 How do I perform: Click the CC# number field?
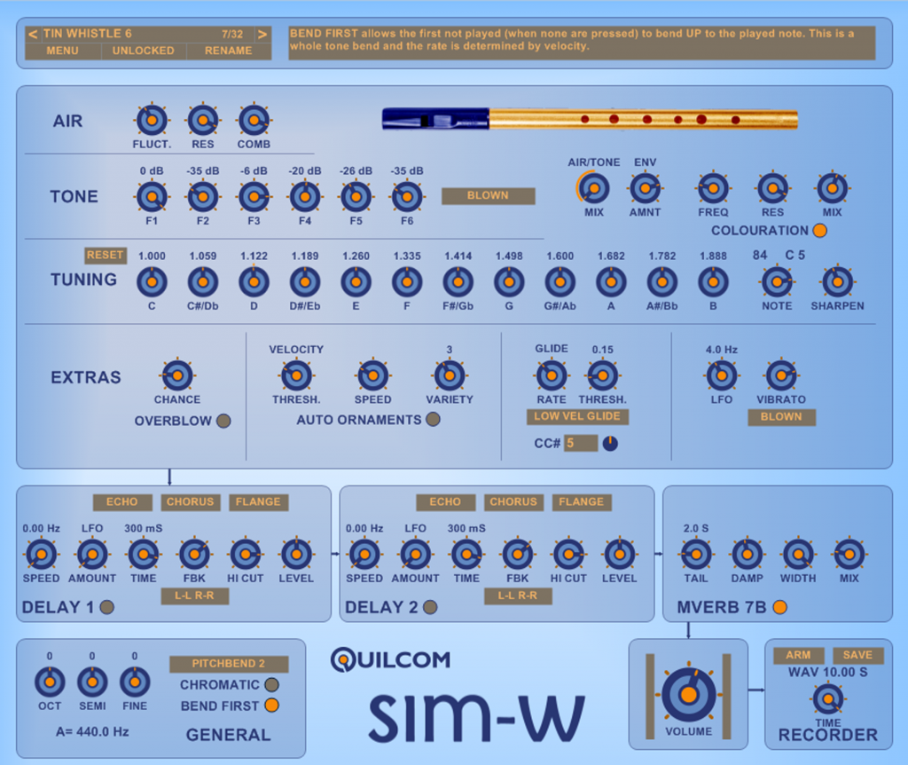pyautogui.click(x=581, y=443)
